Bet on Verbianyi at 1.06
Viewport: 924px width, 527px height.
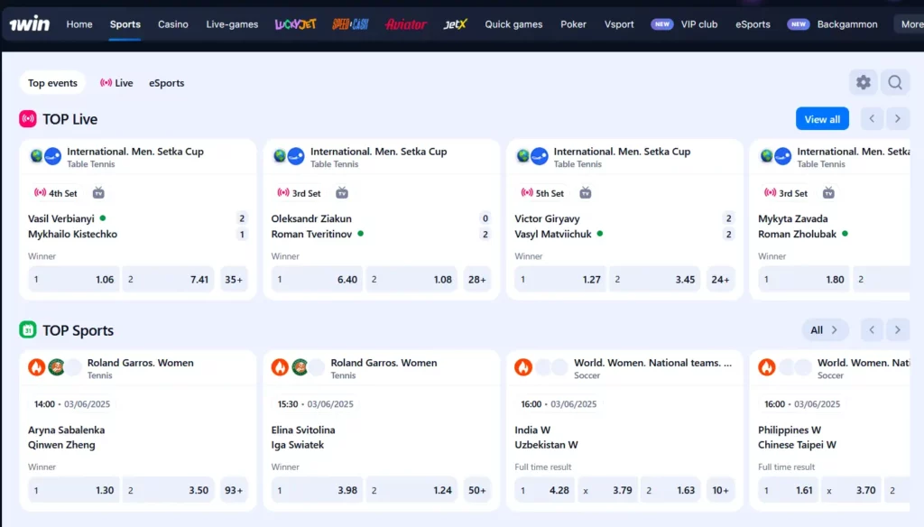click(74, 280)
